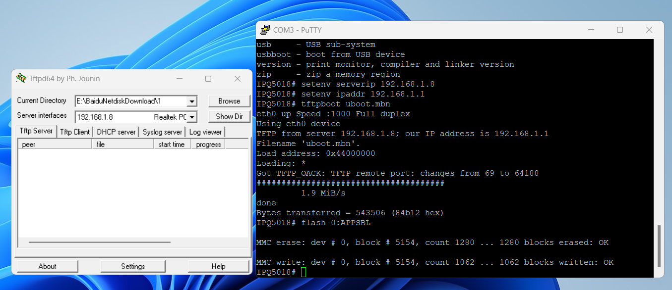Select the Syslog server tab
Viewport: 672px width, 290px height.
tap(162, 132)
